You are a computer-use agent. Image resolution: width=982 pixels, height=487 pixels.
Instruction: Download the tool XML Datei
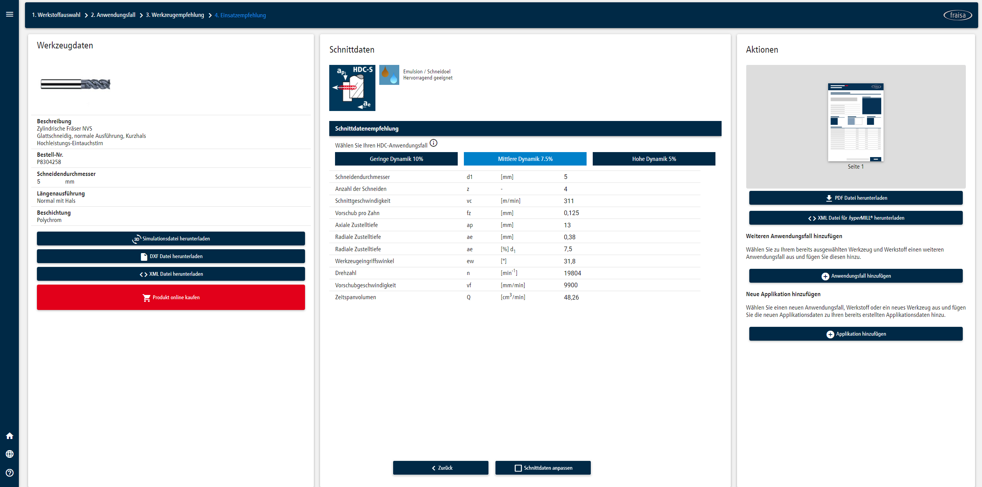pos(171,274)
